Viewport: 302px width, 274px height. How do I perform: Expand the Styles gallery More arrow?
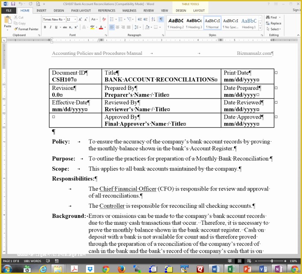coord(260,28)
